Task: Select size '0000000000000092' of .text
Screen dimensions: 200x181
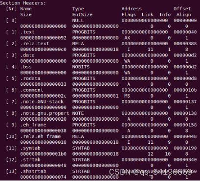Action: 44,38
